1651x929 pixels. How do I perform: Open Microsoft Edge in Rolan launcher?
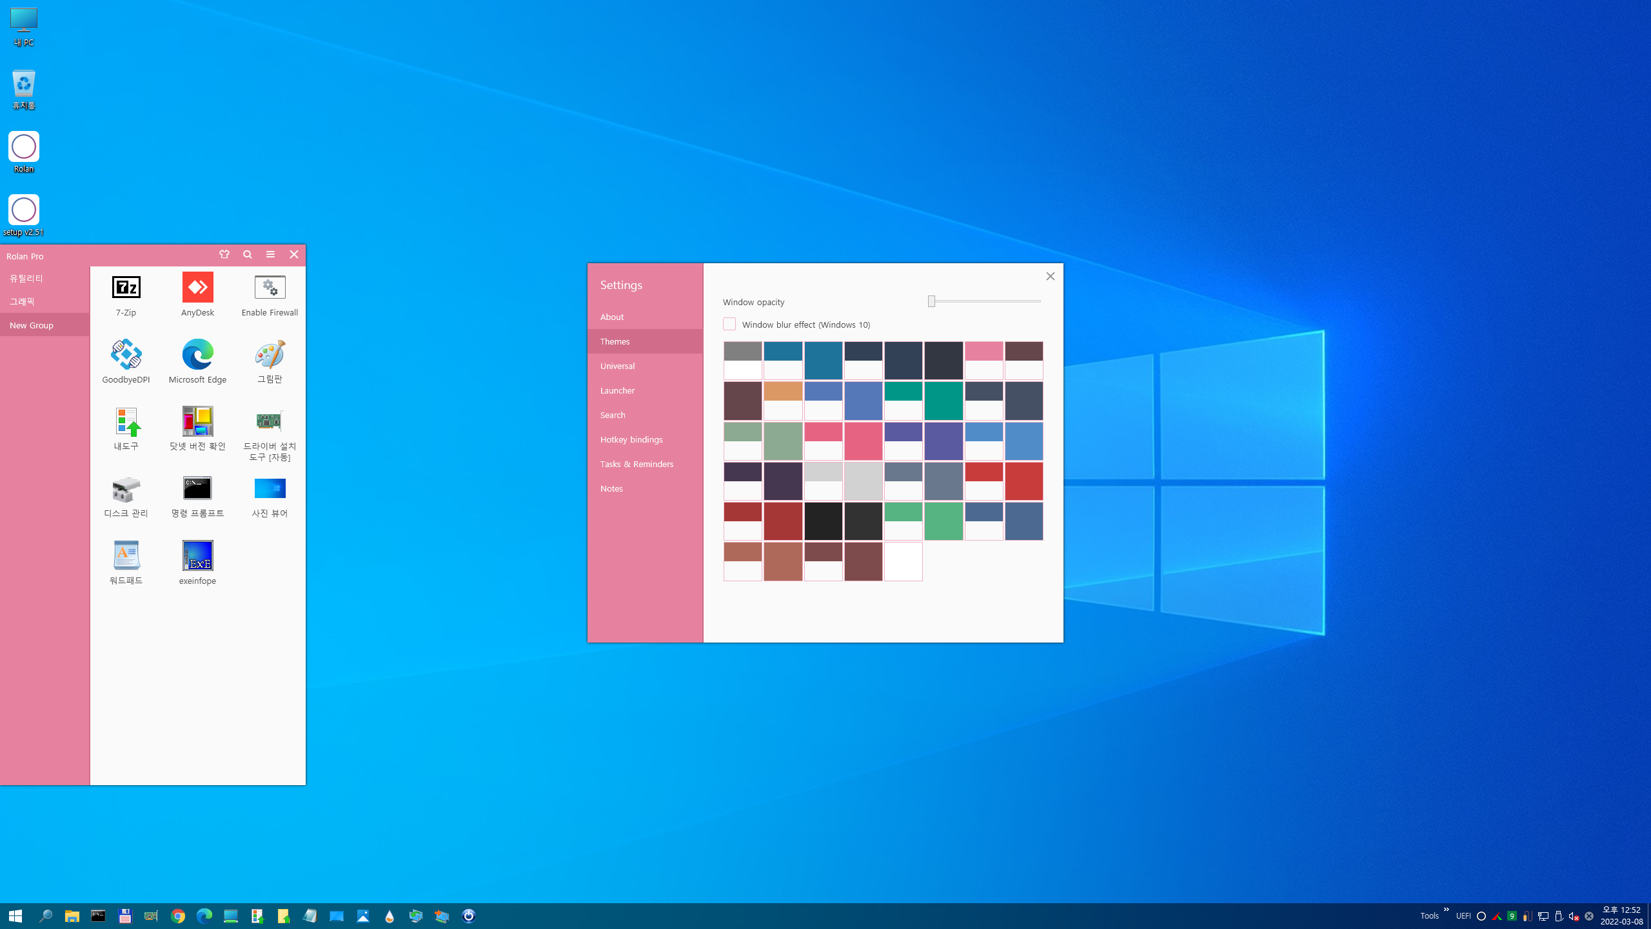click(197, 362)
